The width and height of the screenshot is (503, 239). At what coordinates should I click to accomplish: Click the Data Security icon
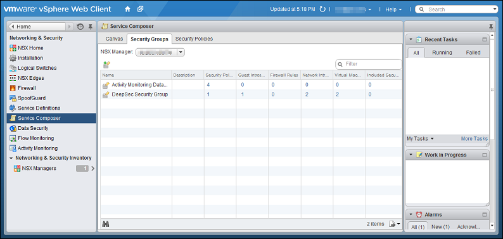tap(13, 128)
